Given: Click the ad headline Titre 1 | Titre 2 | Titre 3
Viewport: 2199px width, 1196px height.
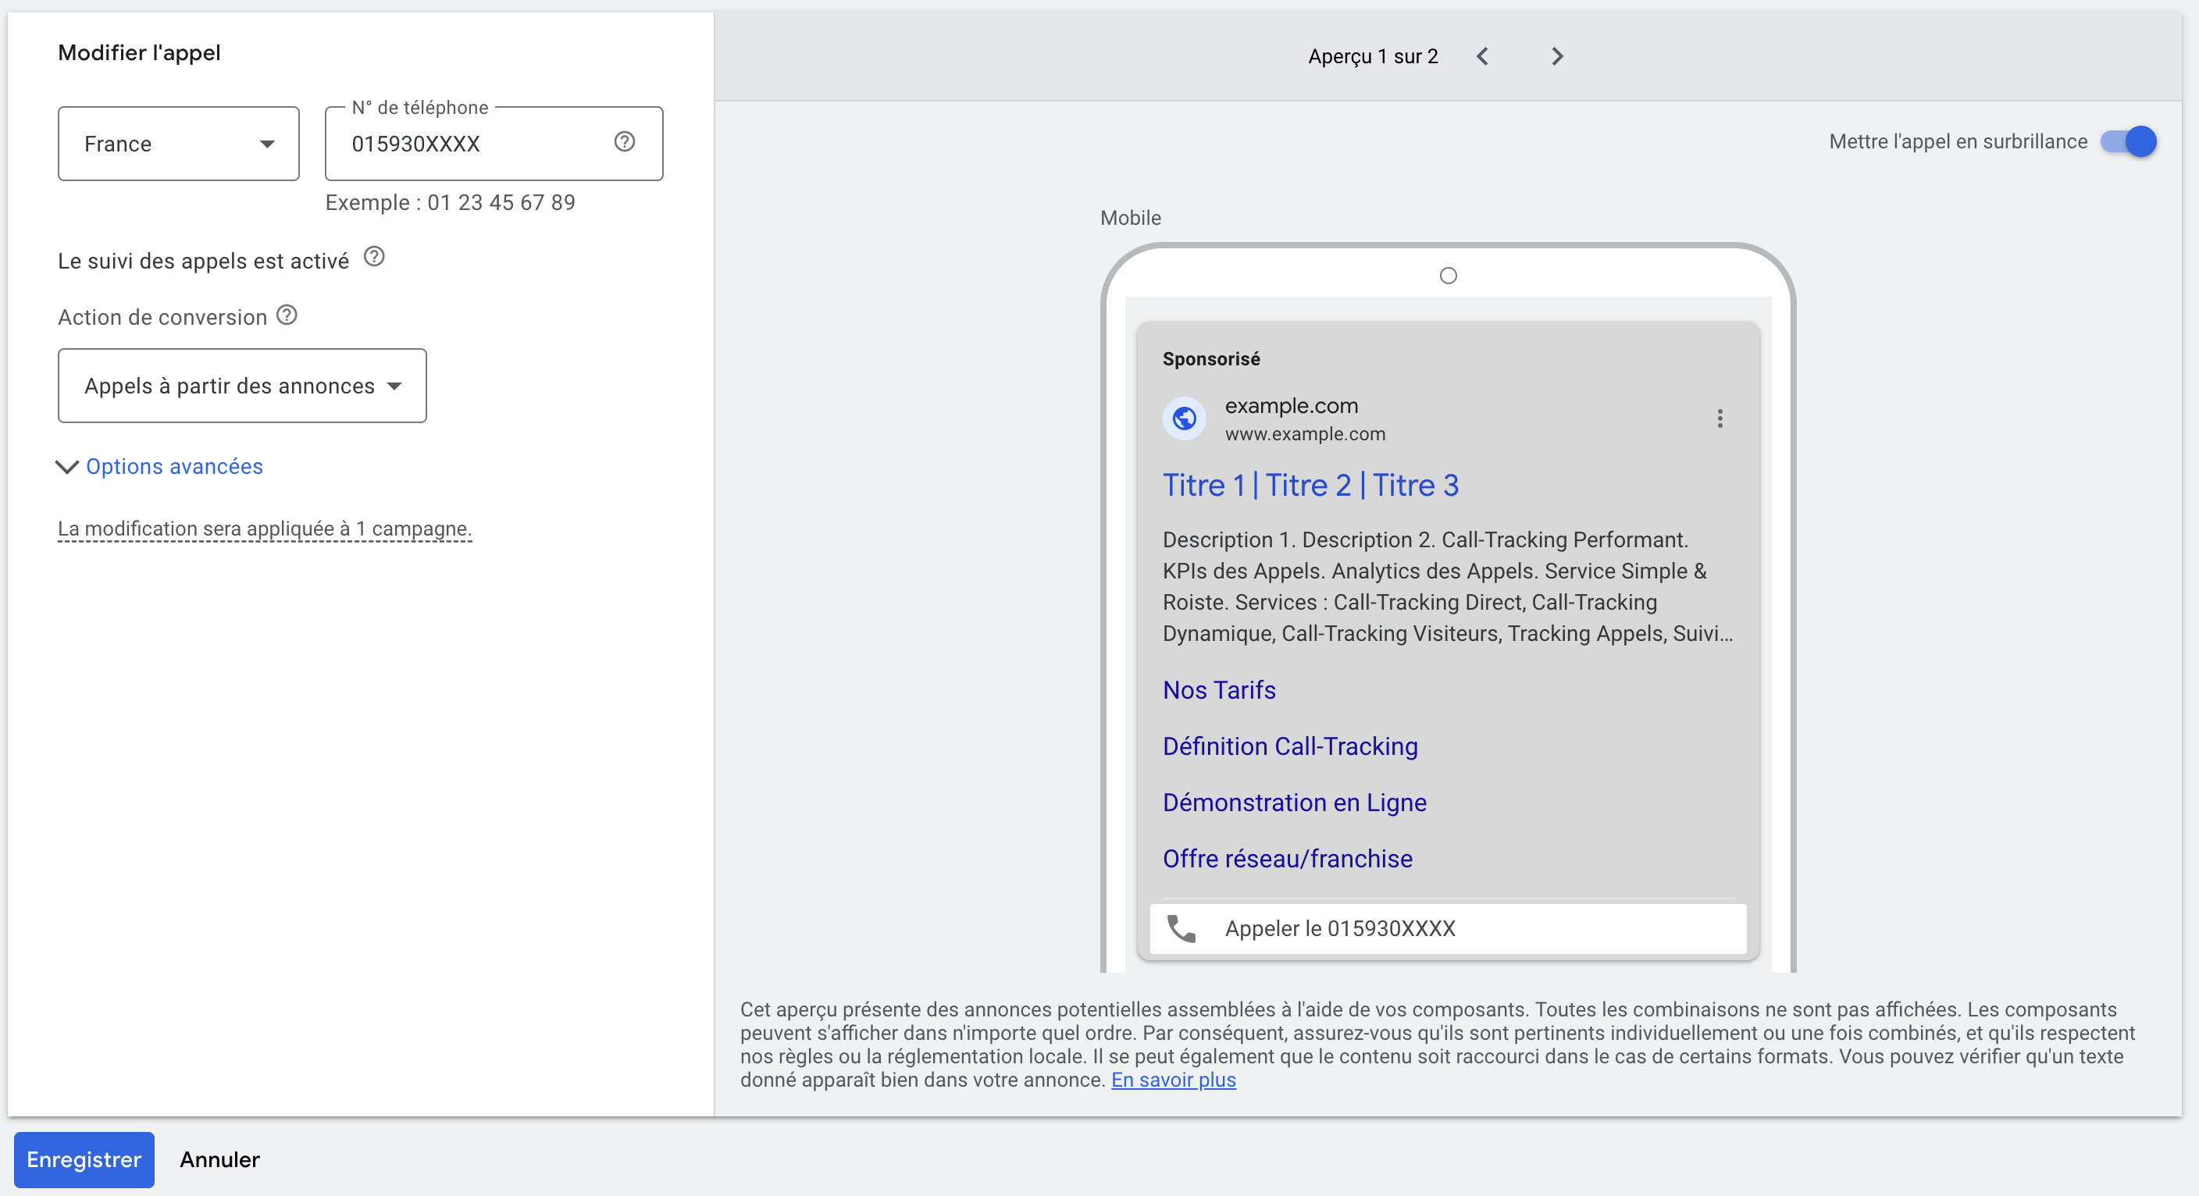Looking at the screenshot, I should [1310, 485].
